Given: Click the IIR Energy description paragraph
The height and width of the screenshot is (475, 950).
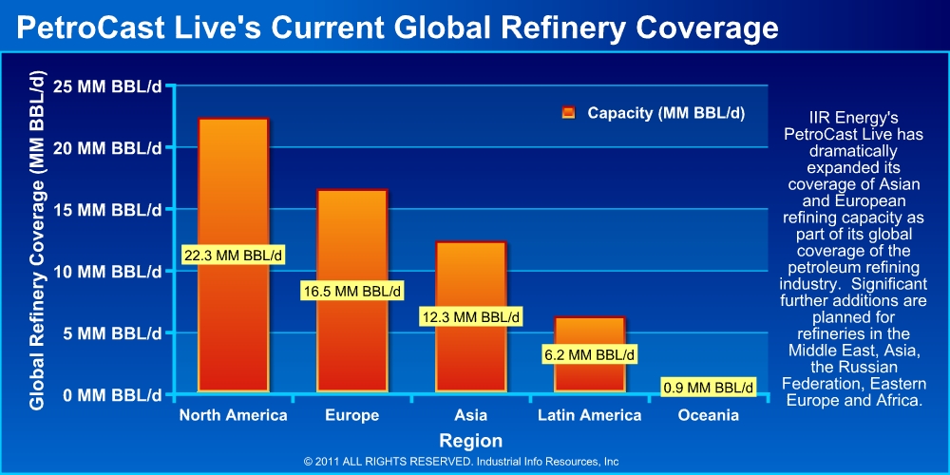Looking at the screenshot, I should [852, 258].
